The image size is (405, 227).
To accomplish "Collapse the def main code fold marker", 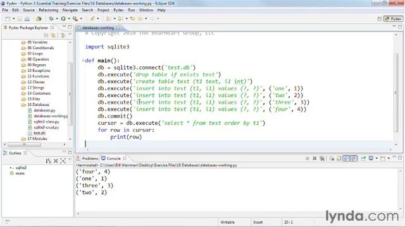I will tap(83, 61).
